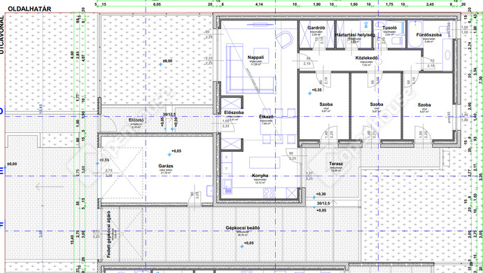This screenshot has height=273, width=483.
Task: Click the Előtető canopy label
Action: pos(136,120)
